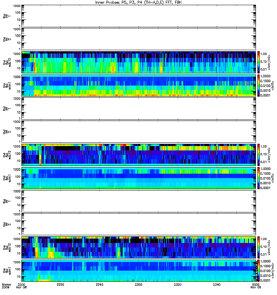Select the tha fbk scm1 spectrogram panel
The image size is (277, 295).
[139, 86]
